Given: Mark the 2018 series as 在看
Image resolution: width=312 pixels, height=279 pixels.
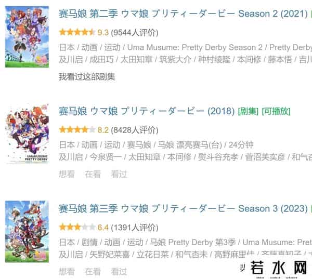Looking at the screenshot, I should click(93, 174).
